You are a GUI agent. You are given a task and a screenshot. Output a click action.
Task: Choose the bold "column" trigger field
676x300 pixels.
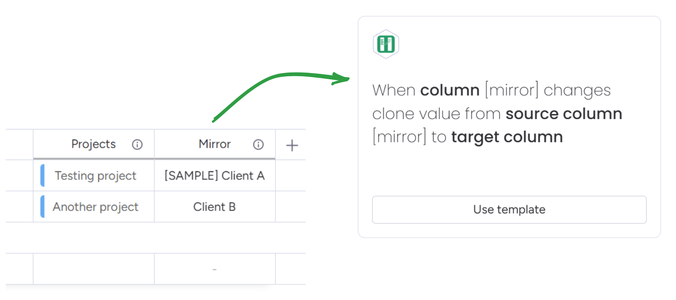(450, 90)
